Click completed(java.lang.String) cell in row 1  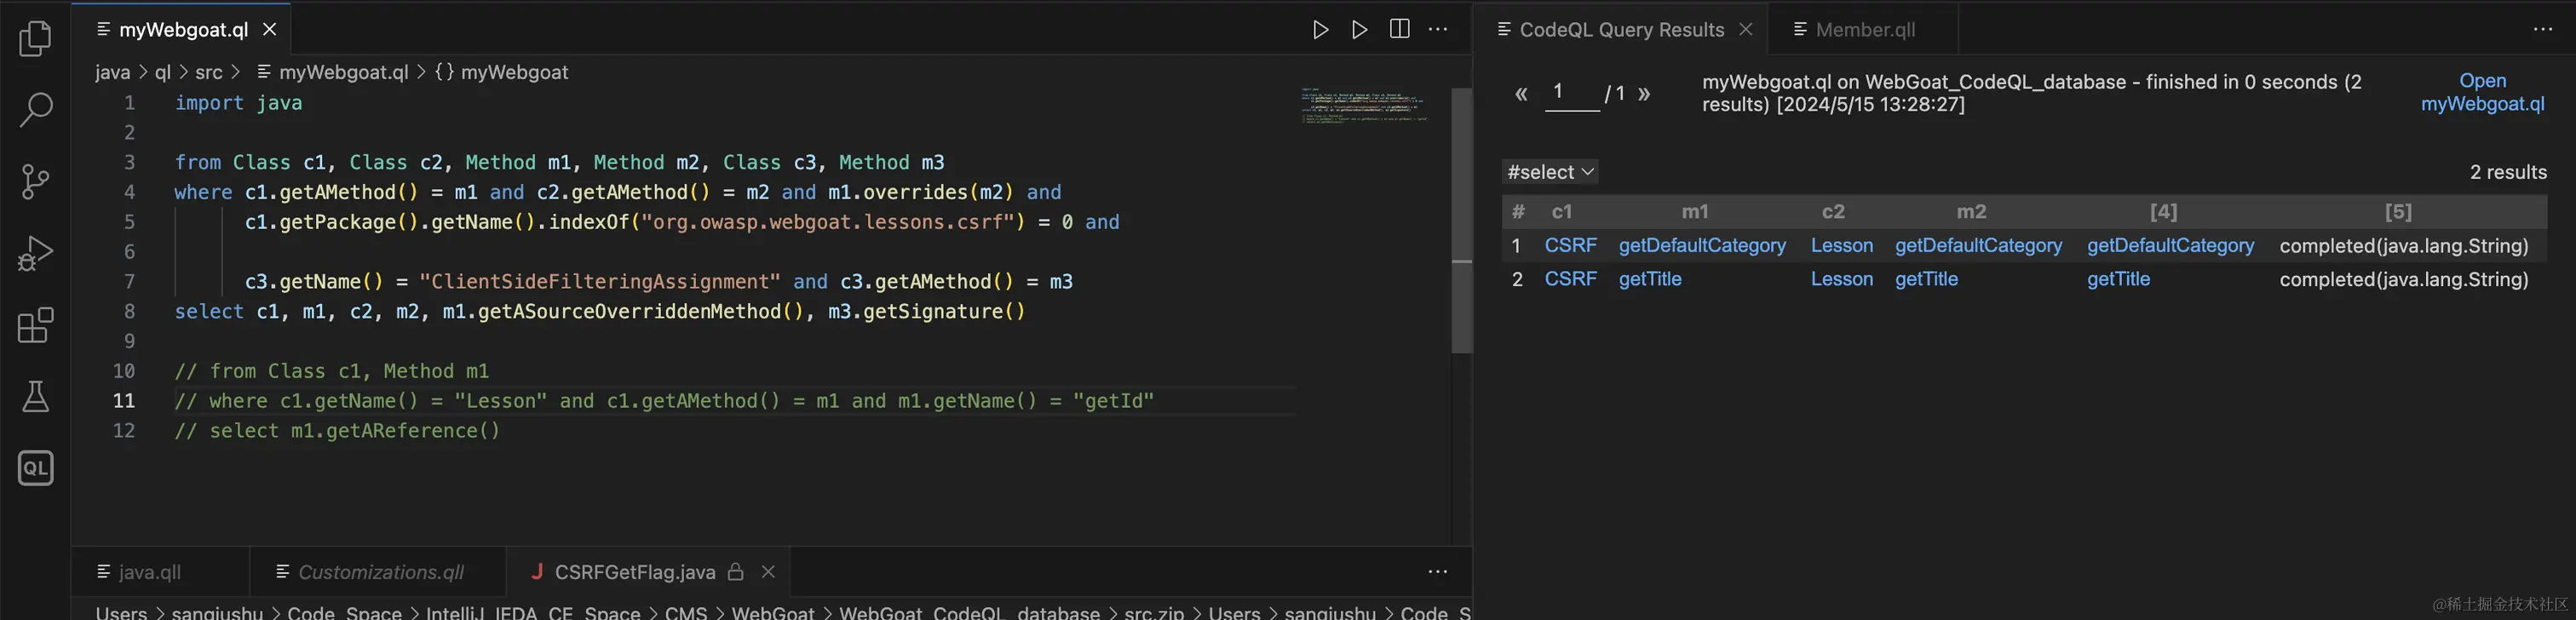pyautogui.click(x=2403, y=245)
